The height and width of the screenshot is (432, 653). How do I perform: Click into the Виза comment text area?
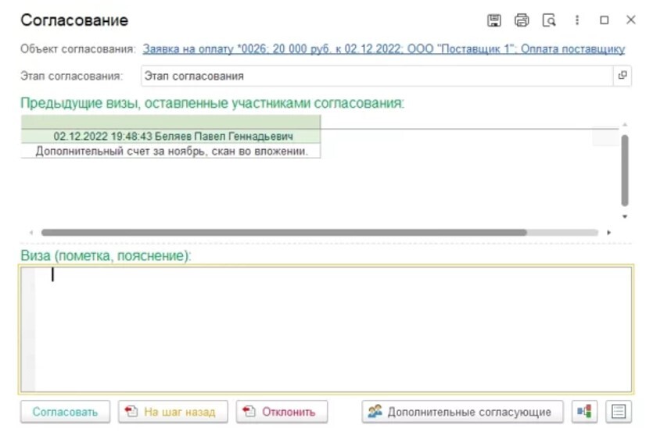click(328, 328)
